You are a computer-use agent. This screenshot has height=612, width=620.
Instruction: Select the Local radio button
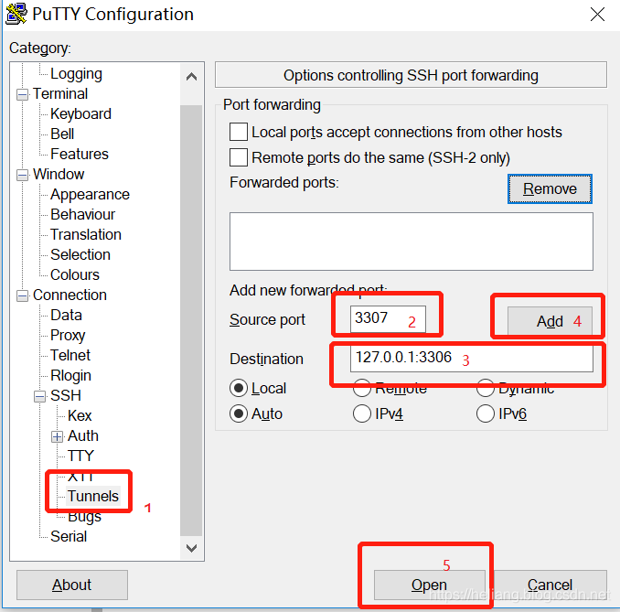coord(239,388)
